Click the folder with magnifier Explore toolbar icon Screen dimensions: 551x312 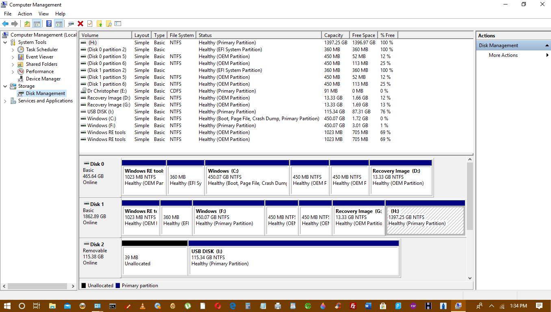tap(108, 24)
